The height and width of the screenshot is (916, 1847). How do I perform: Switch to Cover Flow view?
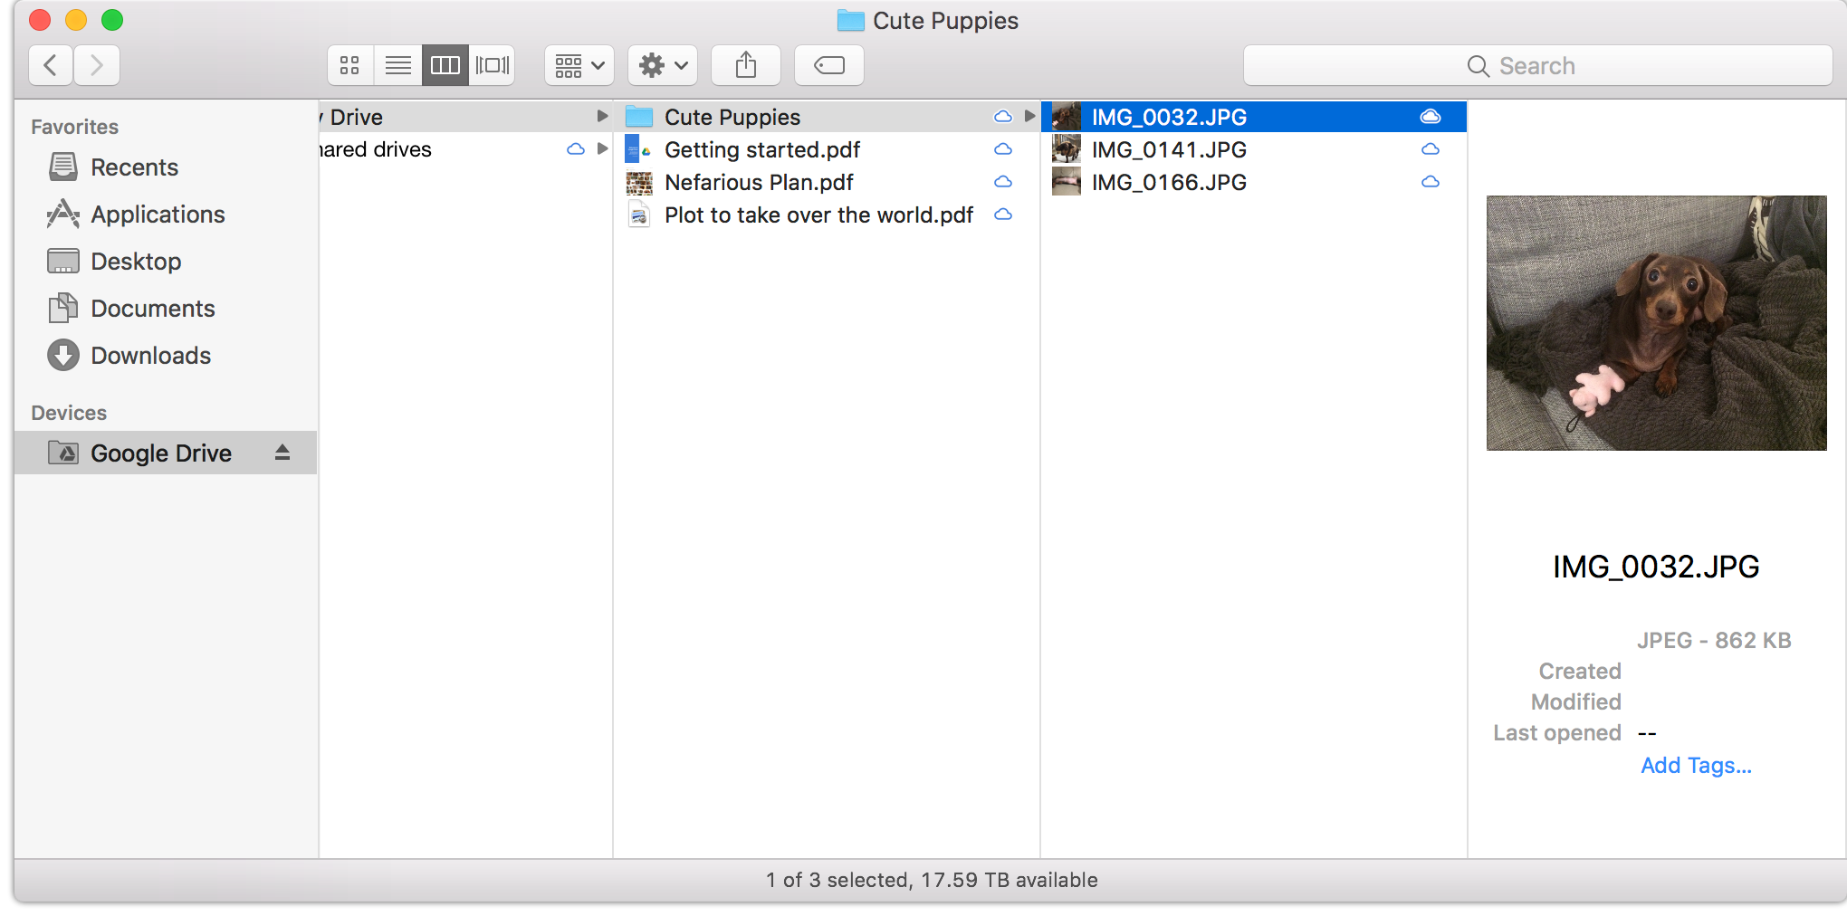[492, 65]
